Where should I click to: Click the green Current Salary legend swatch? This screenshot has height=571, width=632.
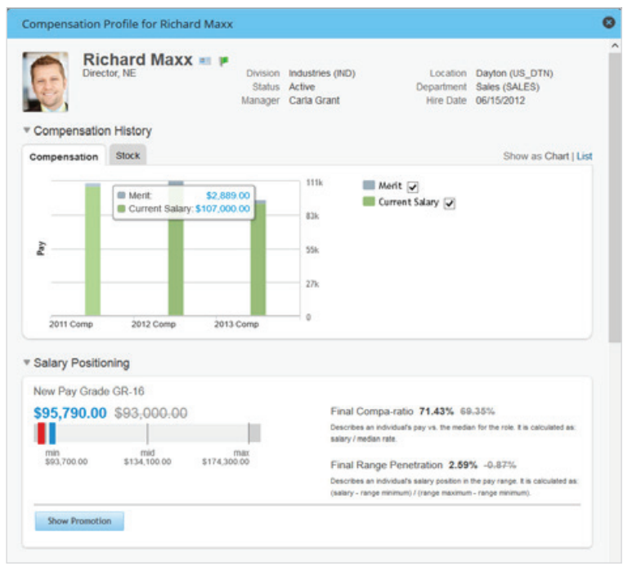click(x=369, y=202)
